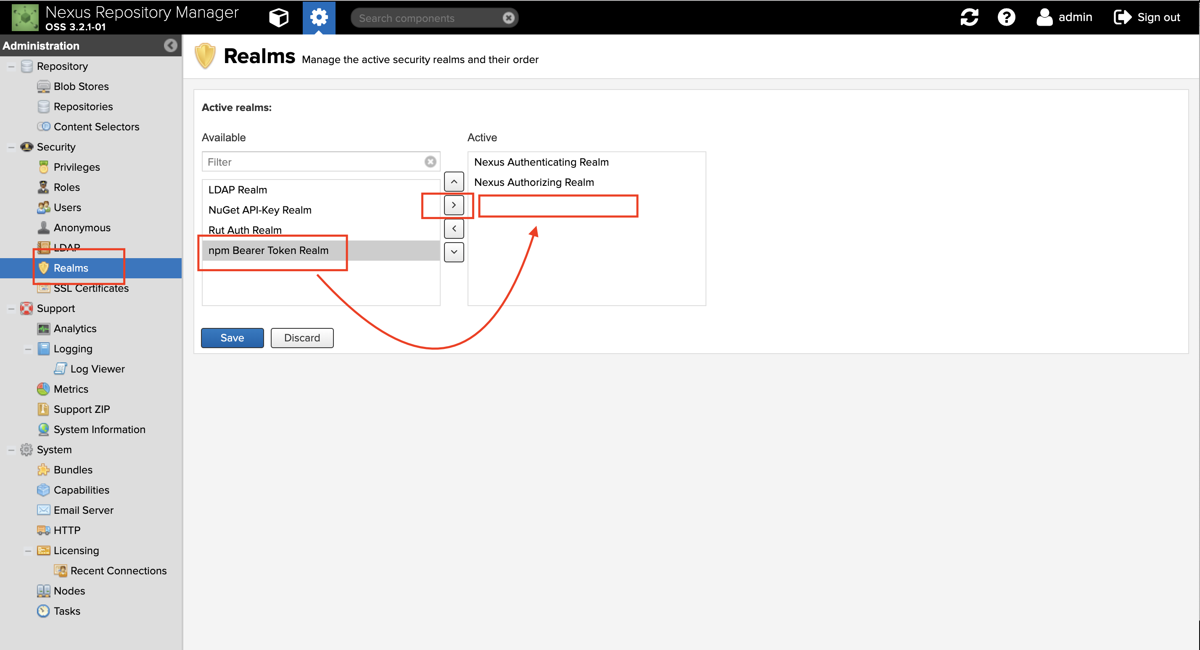Screen dimensions: 1200x650
Task: Open Email Server settings under System
Action: (x=83, y=510)
